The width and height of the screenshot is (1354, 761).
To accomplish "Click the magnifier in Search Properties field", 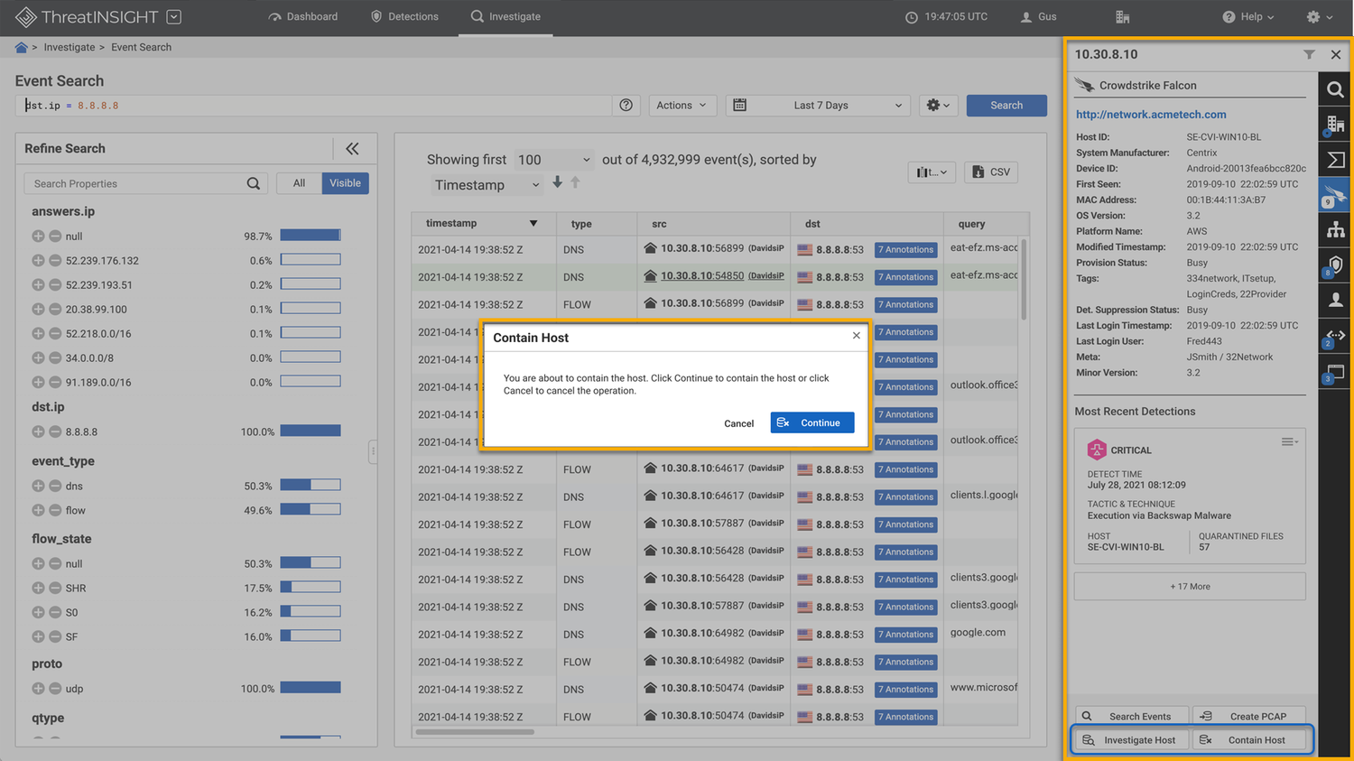I will click(x=254, y=183).
